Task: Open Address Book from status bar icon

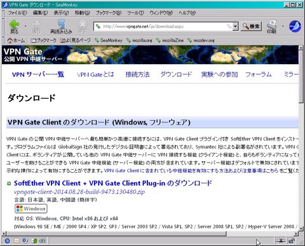Action: click(25, 241)
